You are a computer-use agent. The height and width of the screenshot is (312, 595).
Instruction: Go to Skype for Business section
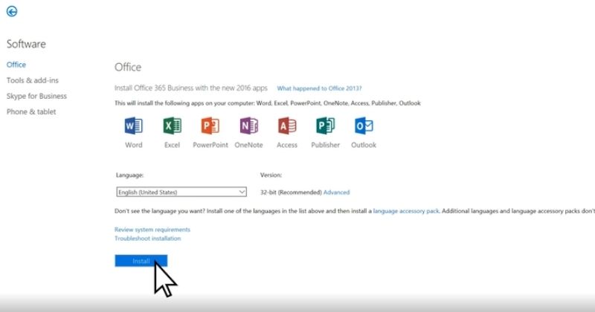point(36,97)
